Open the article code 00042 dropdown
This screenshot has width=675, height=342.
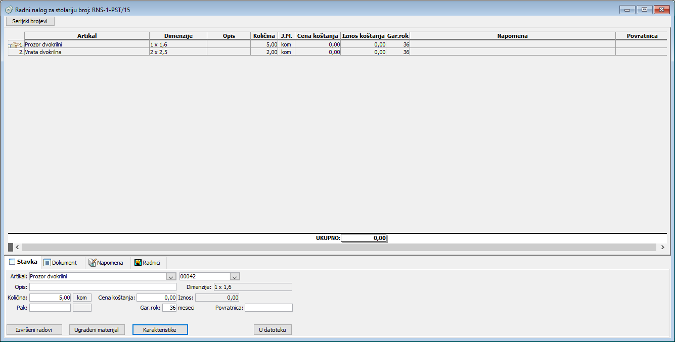pos(234,276)
